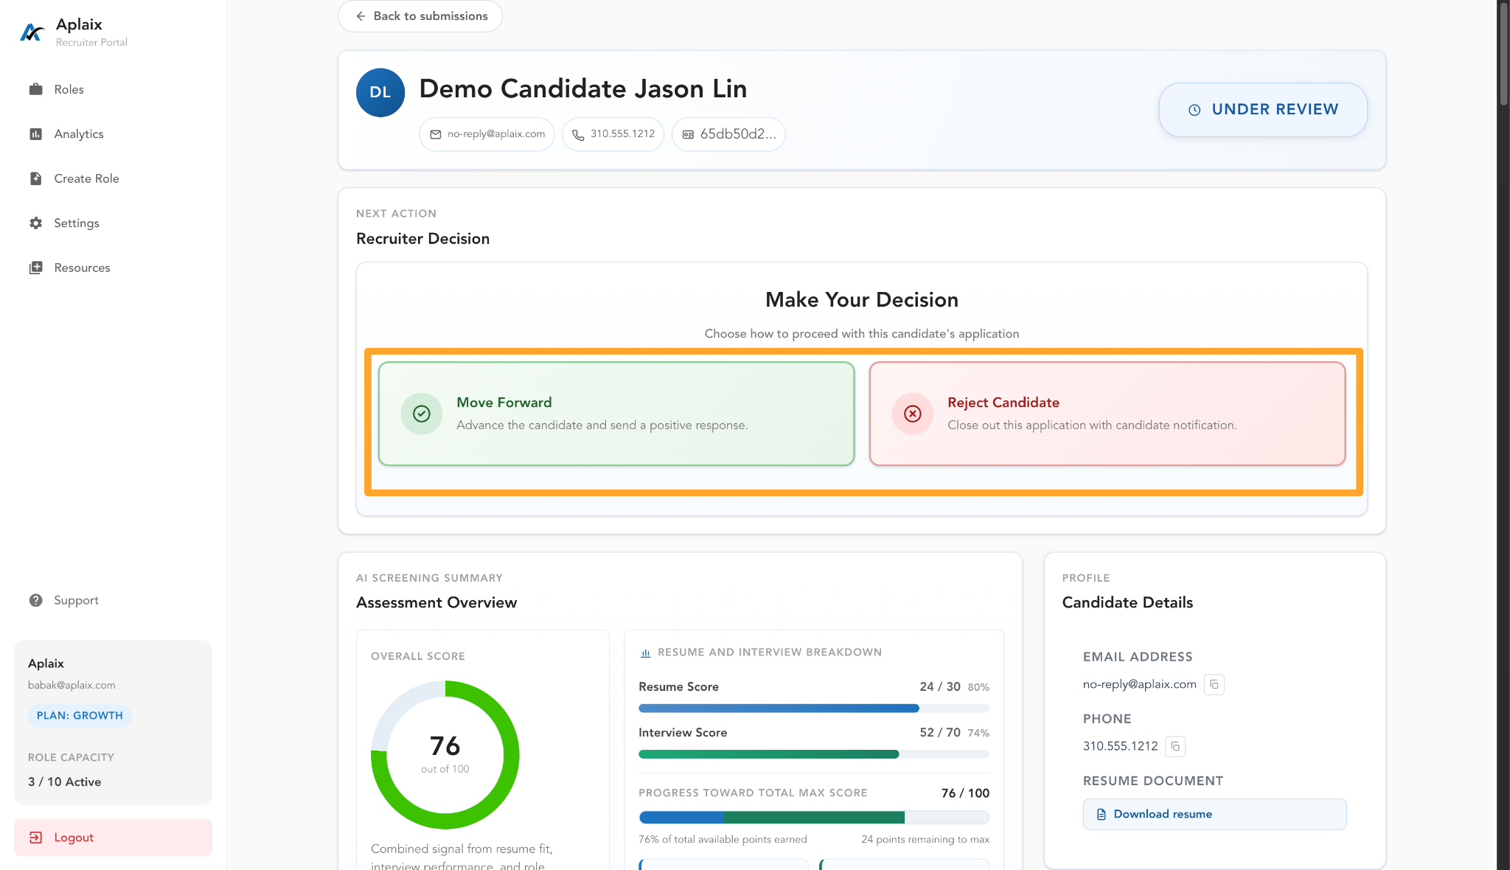This screenshot has width=1510, height=870.
Task: Click the Aplaix logo icon
Action: click(32, 32)
